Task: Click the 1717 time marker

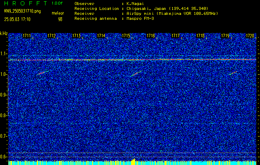Action: (175, 35)
